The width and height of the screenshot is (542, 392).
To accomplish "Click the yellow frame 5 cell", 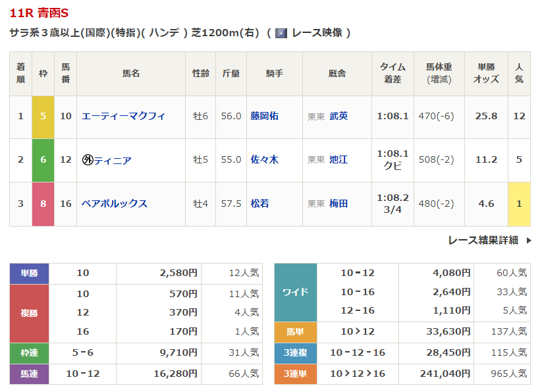I will (x=43, y=117).
